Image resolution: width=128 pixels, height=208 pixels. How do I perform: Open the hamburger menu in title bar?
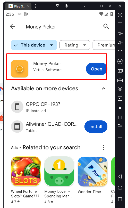[x=75, y=6]
